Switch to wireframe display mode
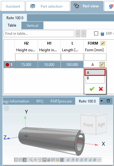 click(16, 160)
